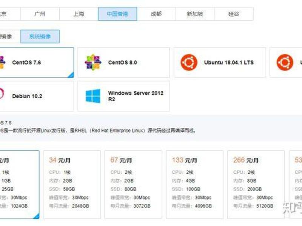The width and height of the screenshot is (302, 226).
Task: Select the 34 元/月 plan card
Action: (x=72, y=185)
